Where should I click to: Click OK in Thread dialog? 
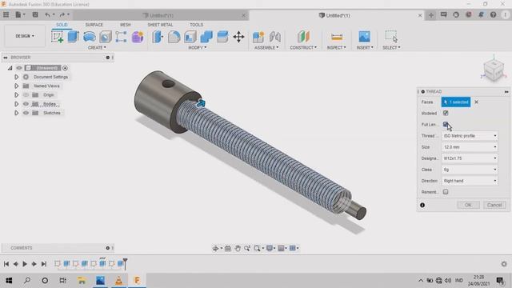(468, 205)
